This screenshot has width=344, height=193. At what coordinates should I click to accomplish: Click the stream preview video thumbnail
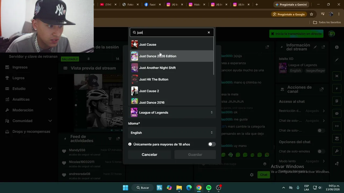click(99, 103)
